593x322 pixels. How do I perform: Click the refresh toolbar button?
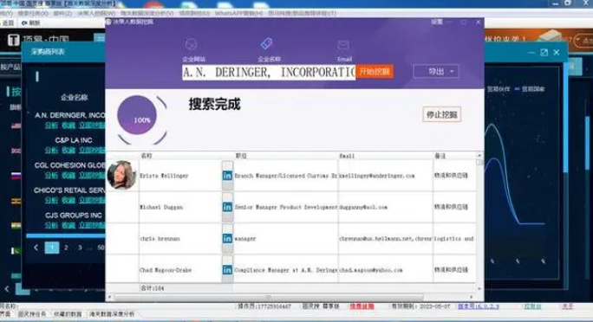pos(30,23)
